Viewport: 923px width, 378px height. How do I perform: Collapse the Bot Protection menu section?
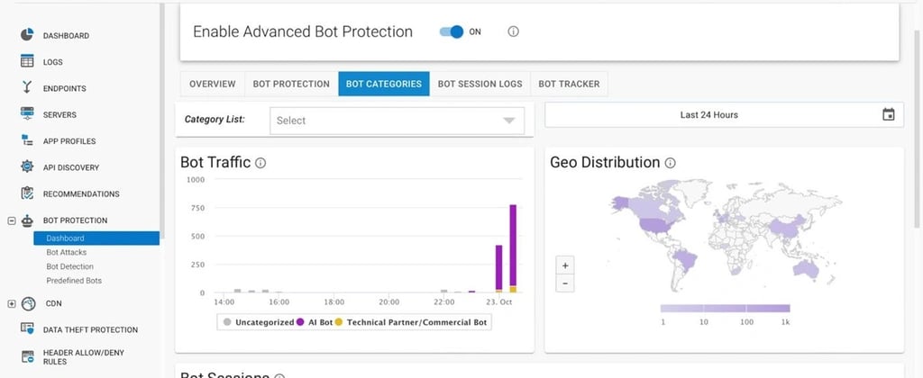[11, 220]
